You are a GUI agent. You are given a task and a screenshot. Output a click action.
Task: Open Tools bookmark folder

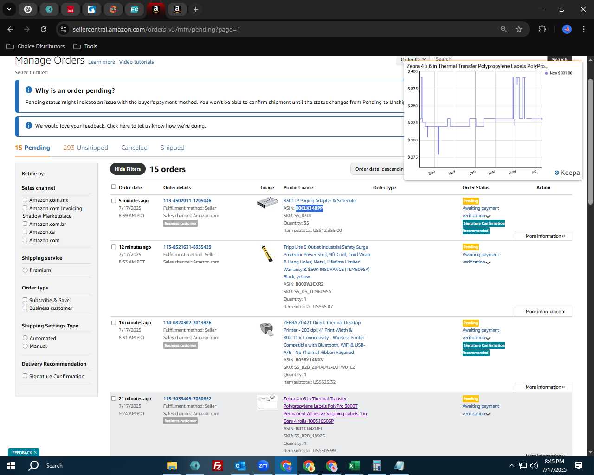click(x=85, y=46)
